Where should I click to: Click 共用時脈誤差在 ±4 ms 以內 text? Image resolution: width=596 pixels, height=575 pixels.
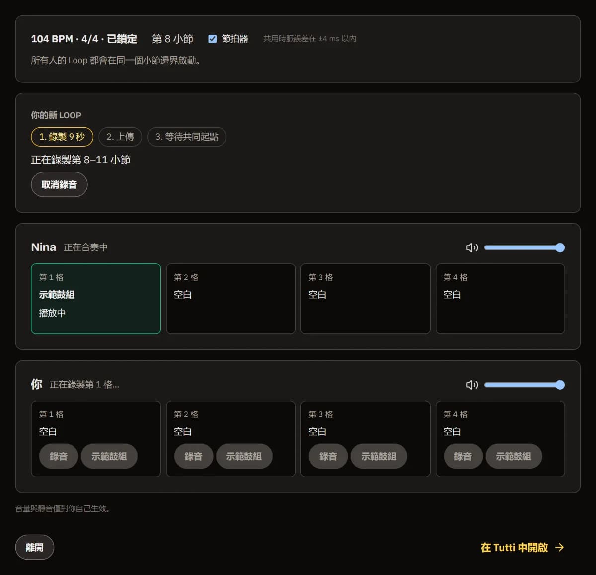pyautogui.click(x=309, y=39)
